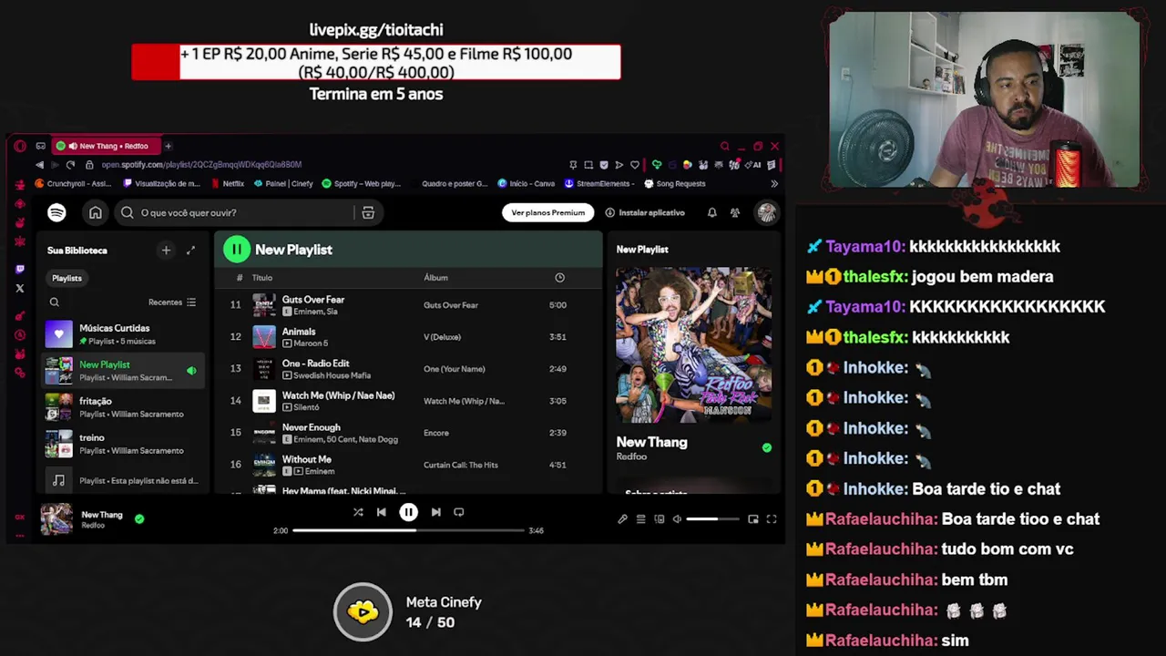Create a new playlist with plus icon

pyautogui.click(x=166, y=250)
